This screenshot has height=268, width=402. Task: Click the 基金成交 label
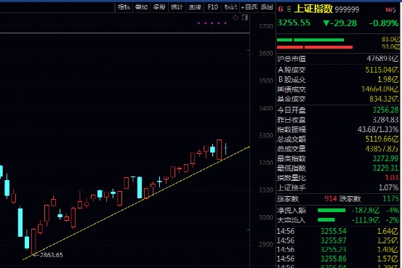coord(292,100)
